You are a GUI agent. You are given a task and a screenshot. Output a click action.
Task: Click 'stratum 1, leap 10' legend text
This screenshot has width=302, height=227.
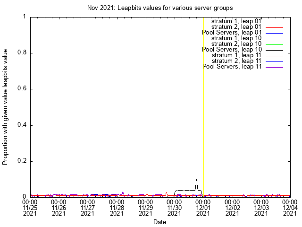click(x=235, y=38)
